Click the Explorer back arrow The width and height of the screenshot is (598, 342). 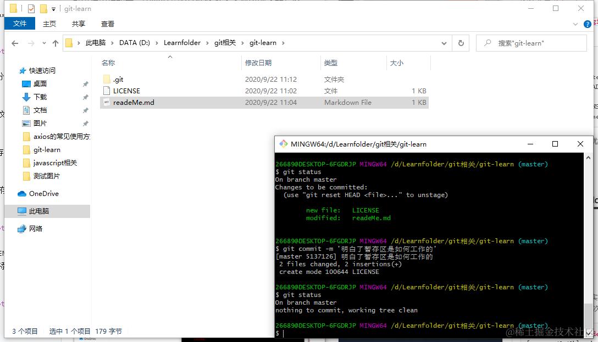(15, 43)
